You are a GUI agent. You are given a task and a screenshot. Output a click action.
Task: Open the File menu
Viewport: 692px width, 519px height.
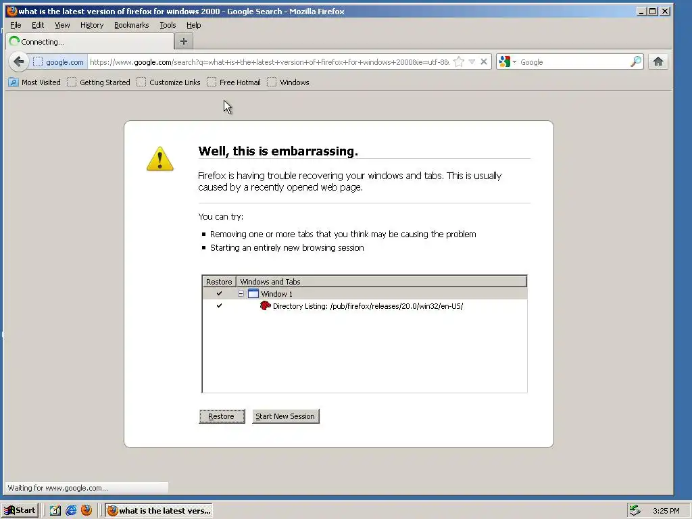(16, 25)
